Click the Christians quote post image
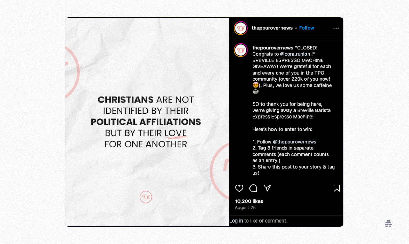The image size is (409, 244). (x=147, y=122)
